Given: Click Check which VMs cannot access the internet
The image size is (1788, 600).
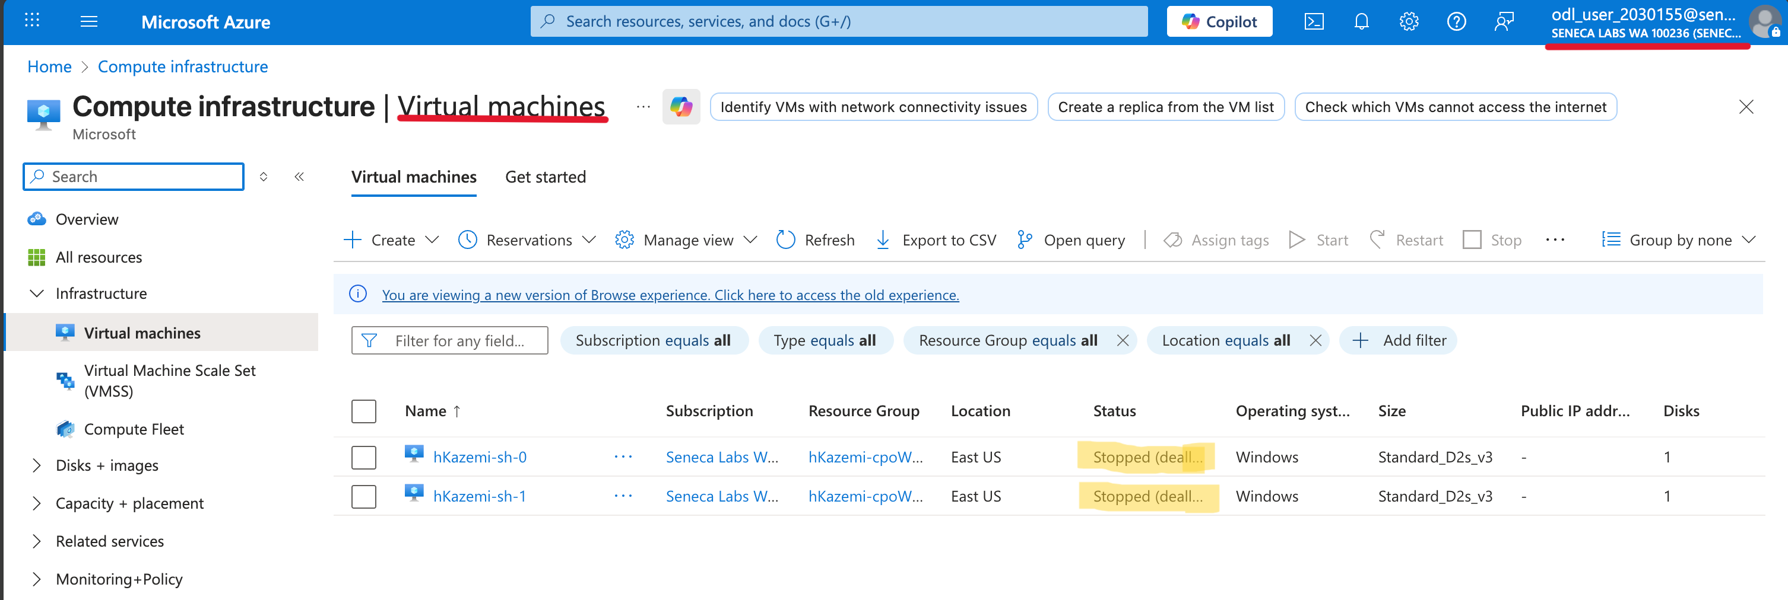Looking at the screenshot, I should click(x=1456, y=107).
